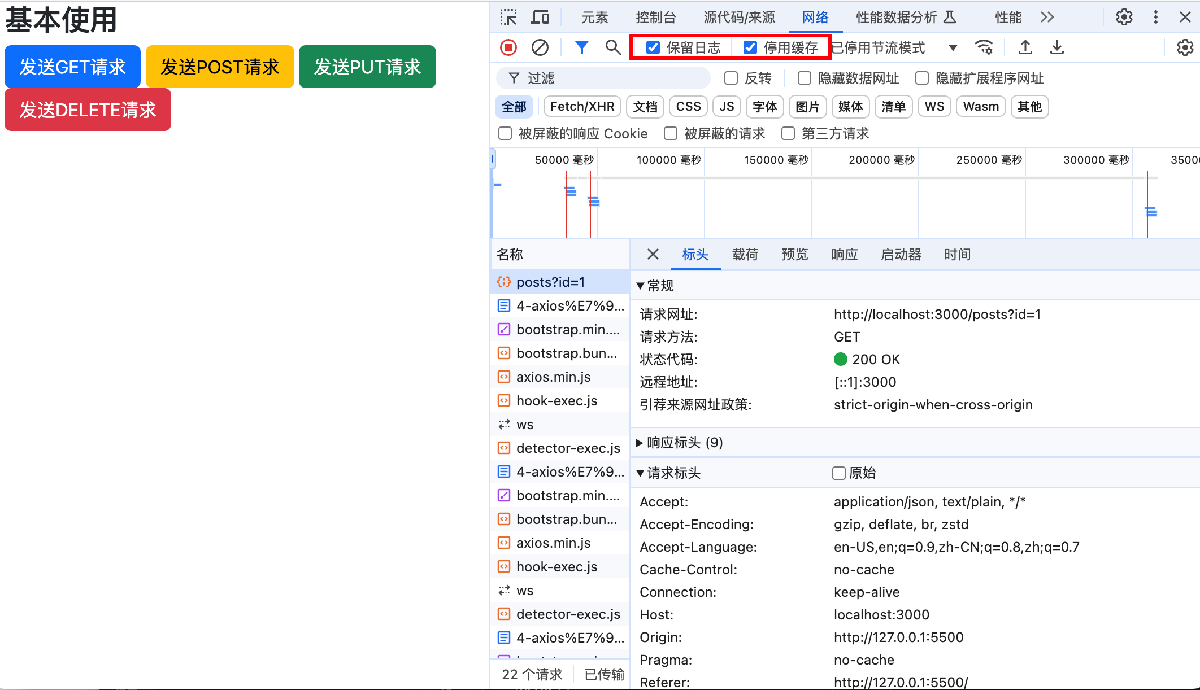Filter requests by Wasm type
Image resolution: width=1200 pixels, height=690 pixels.
tap(981, 106)
